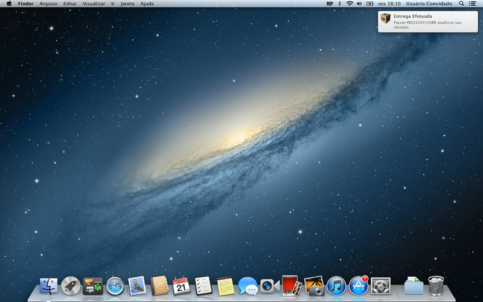Open Spotlight search magnifier
483x302 pixels.
pyautogui.click(x=461, y=4)
